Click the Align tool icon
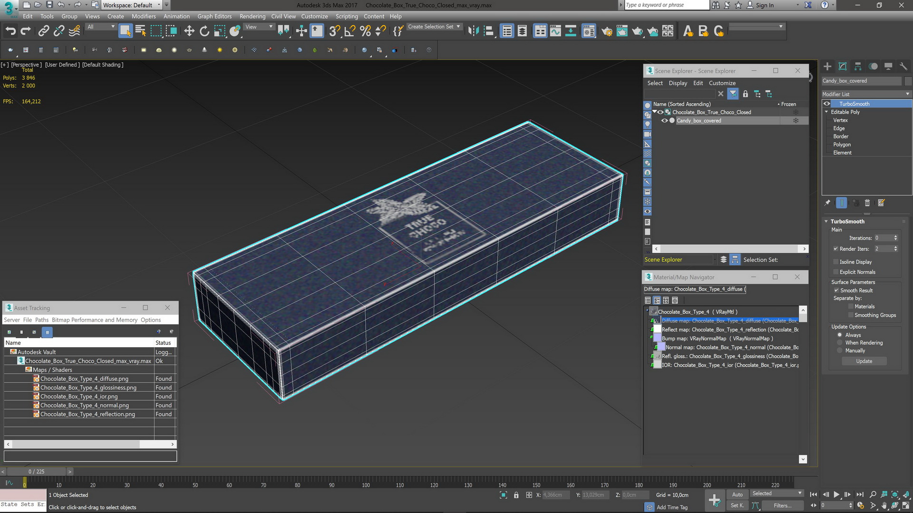913x513 pixels. (489, 31)
